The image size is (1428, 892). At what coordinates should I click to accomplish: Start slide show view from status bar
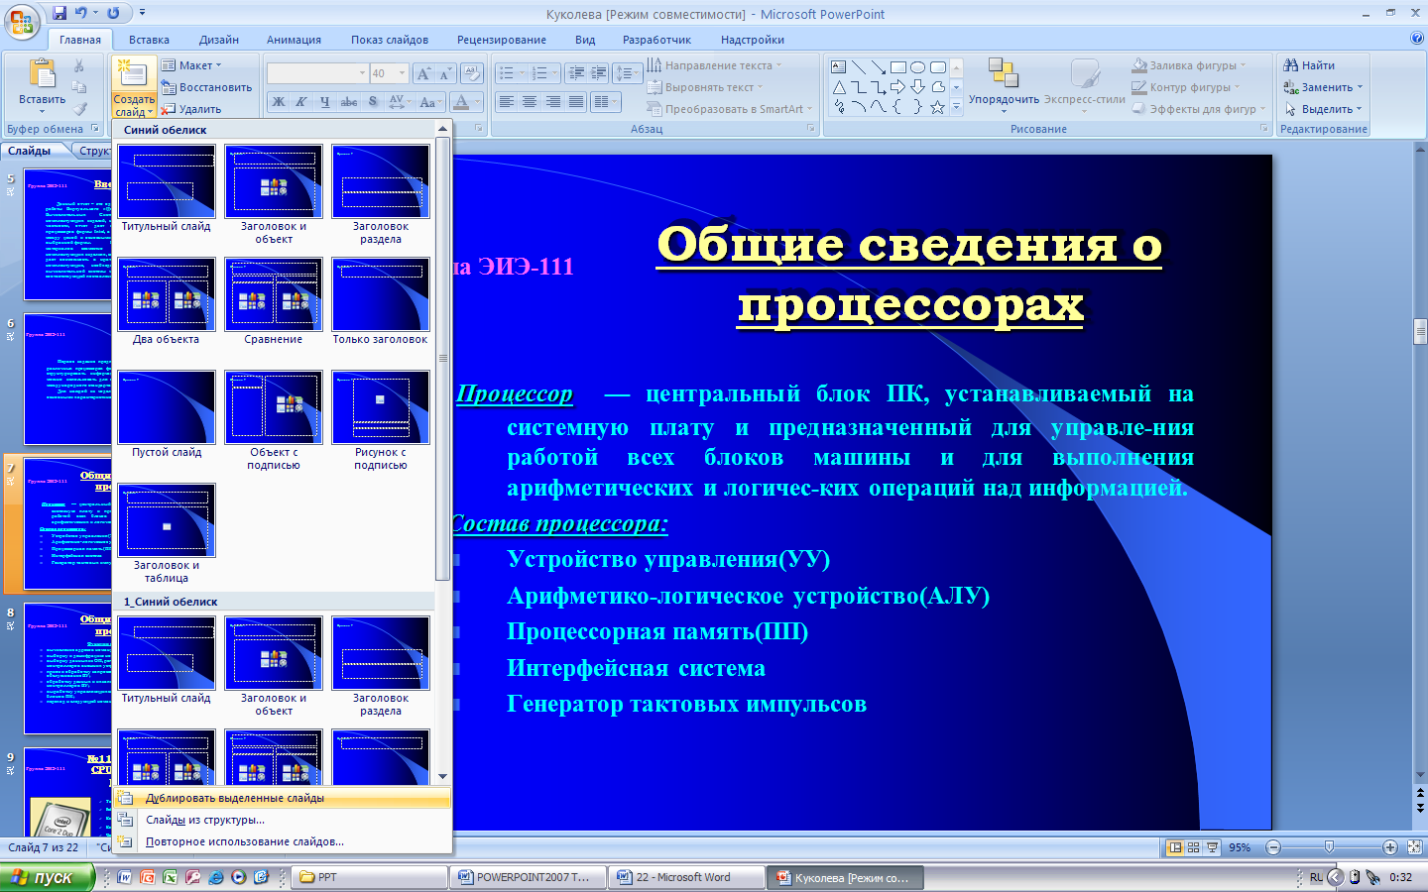click(1213, 847)
